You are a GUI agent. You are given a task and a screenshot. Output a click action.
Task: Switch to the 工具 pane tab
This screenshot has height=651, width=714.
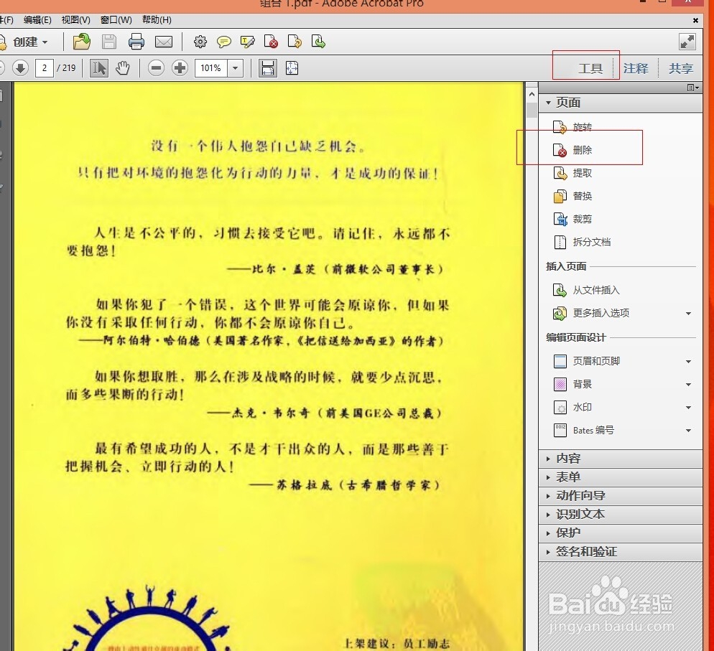(x=590, y=69)
